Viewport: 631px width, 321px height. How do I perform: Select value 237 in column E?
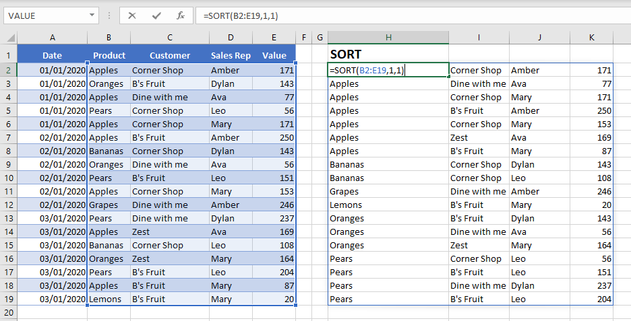pyautogui.click(x=274, y=219)
